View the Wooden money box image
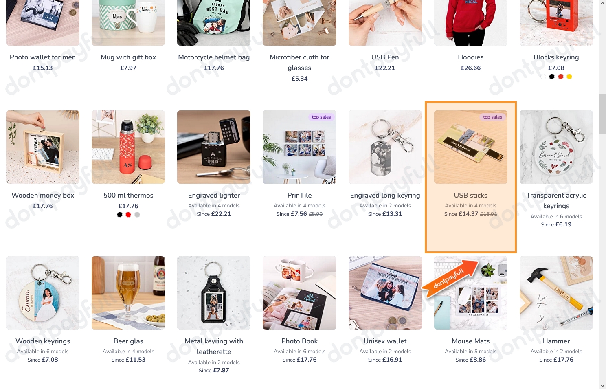Image resolution: width=606 pixels, height=389 pixels. pos(43,147)
